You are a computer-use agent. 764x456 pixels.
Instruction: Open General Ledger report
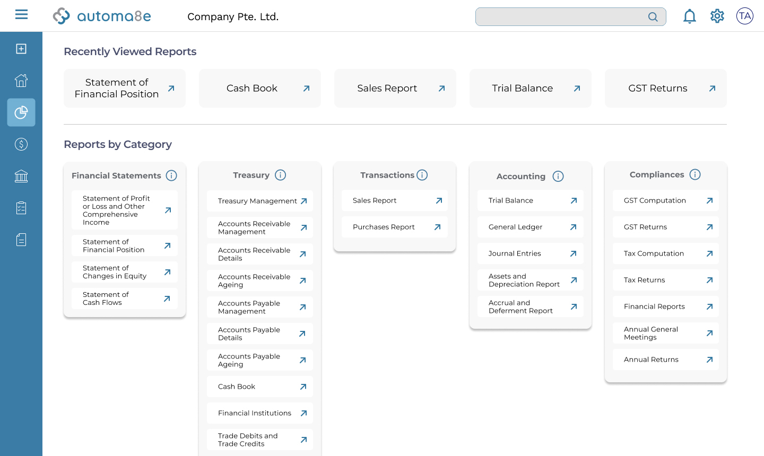531,227
